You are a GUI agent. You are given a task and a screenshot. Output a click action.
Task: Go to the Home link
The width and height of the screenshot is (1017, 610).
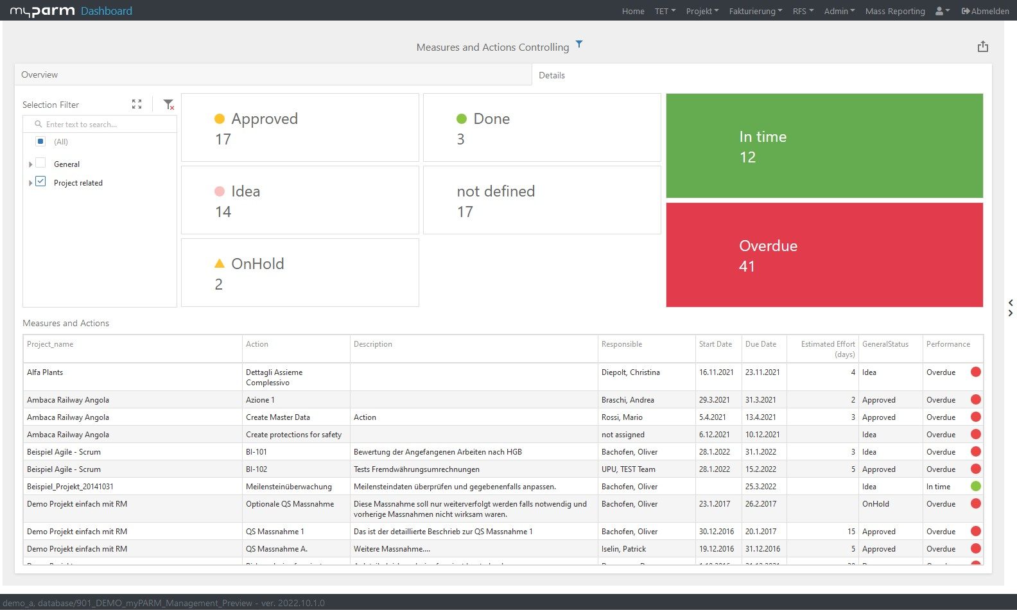[x=632, y=11]
